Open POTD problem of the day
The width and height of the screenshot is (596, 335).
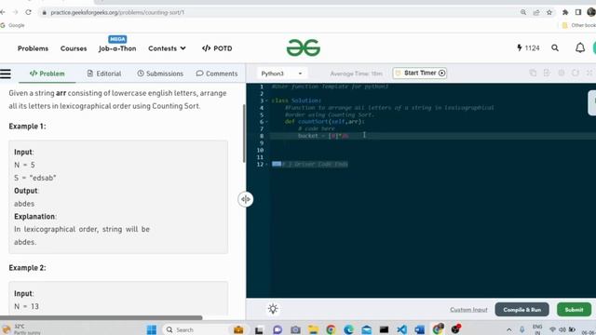(217, 48)
